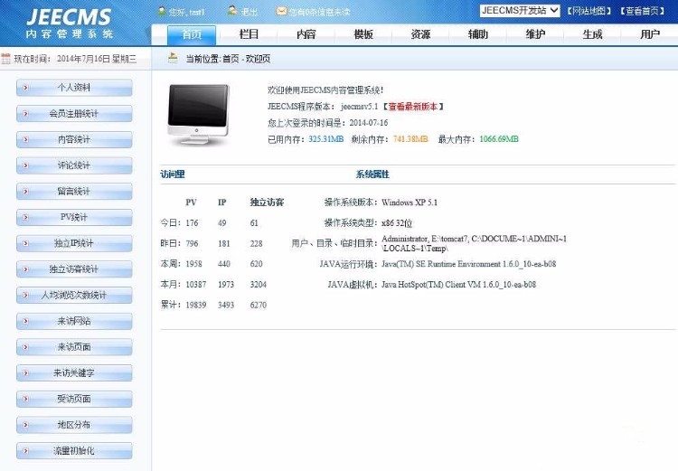Click arrow icon on 人均浏览次数统计 button
Screen dimensions: 678x471
tap(25, 296)
